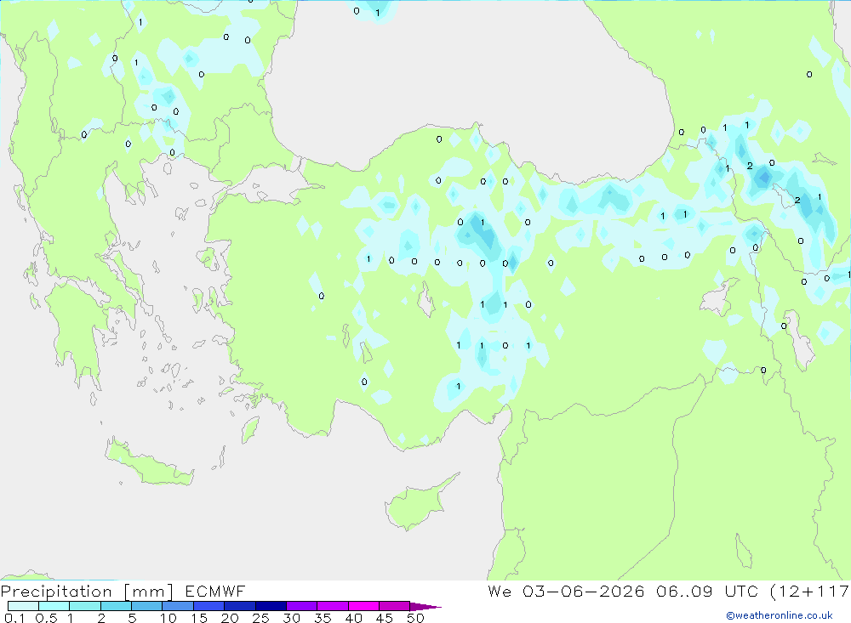Choose the 25–30 mm navy legend swatch
Viewport: 851px width, 623px height.
coord(271,606)
